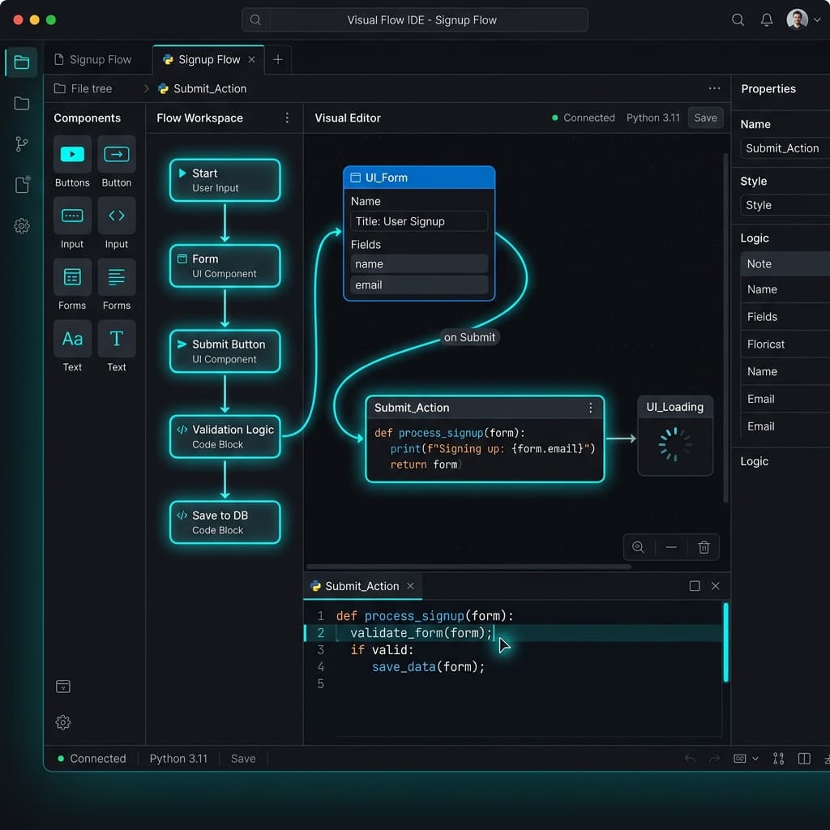Select the Forms component with table icon
Viewport: 830px width, 830px height.
point(72,277)
